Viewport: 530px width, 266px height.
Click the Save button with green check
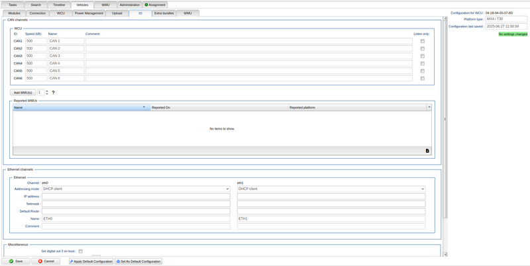[x=16, y=261]
